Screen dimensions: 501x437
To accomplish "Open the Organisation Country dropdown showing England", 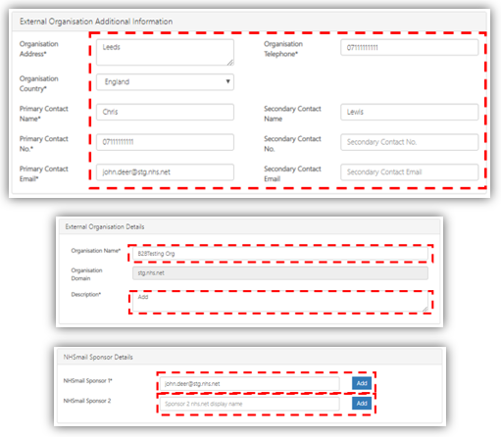I will click(x=165, y=81).
